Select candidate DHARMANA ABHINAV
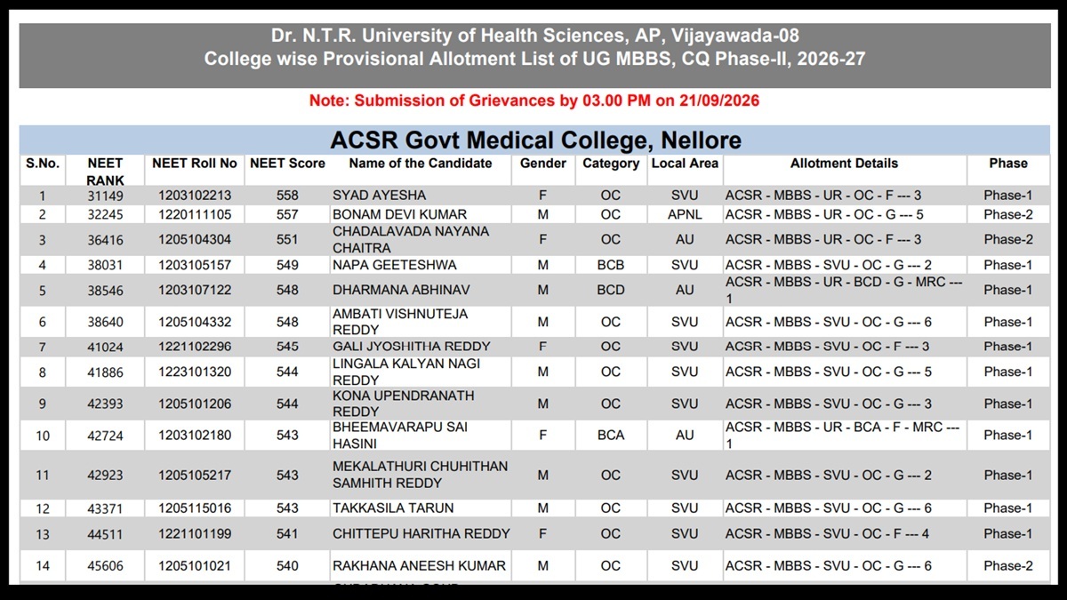 tap(402, 290)
